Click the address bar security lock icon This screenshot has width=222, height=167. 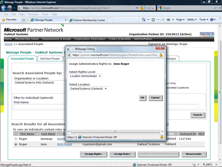click(142, 8)
